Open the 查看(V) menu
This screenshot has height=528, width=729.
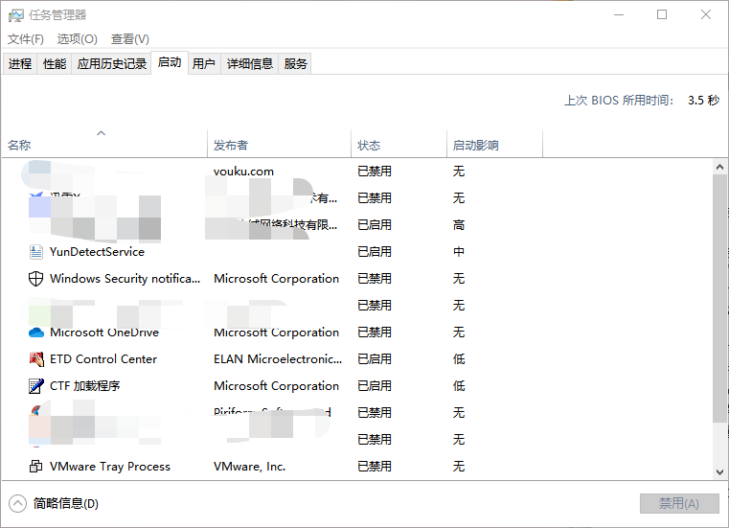[x=129, y=39]
